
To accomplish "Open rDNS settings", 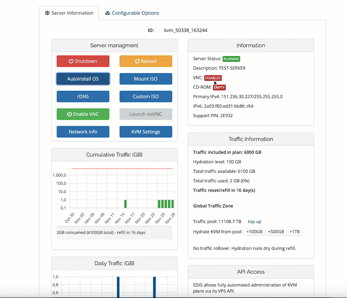I will point(83,96).
